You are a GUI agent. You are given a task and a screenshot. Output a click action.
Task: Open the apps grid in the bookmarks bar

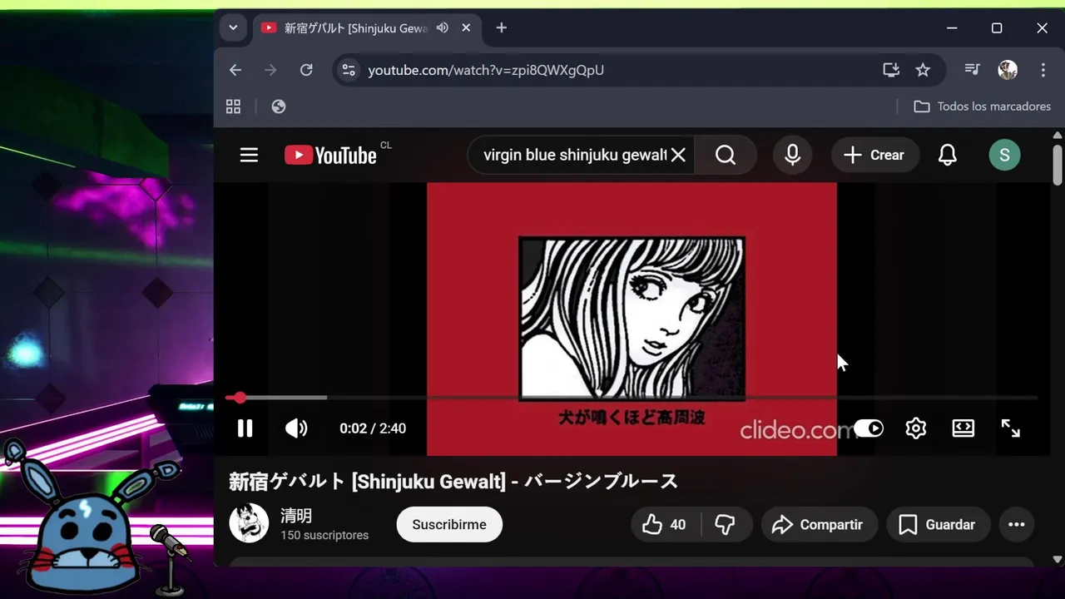[233, 106]
